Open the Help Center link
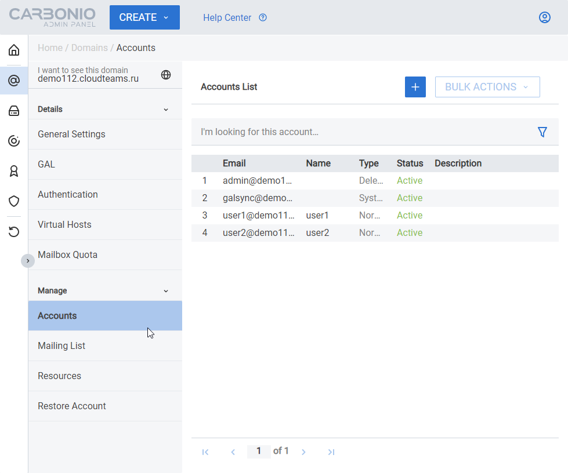This screenshot has width=568, height=473. pos(227,17)
